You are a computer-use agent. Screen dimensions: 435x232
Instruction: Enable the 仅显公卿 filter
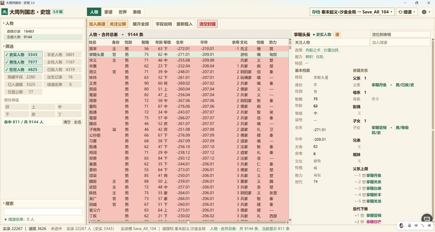[23, 92]
